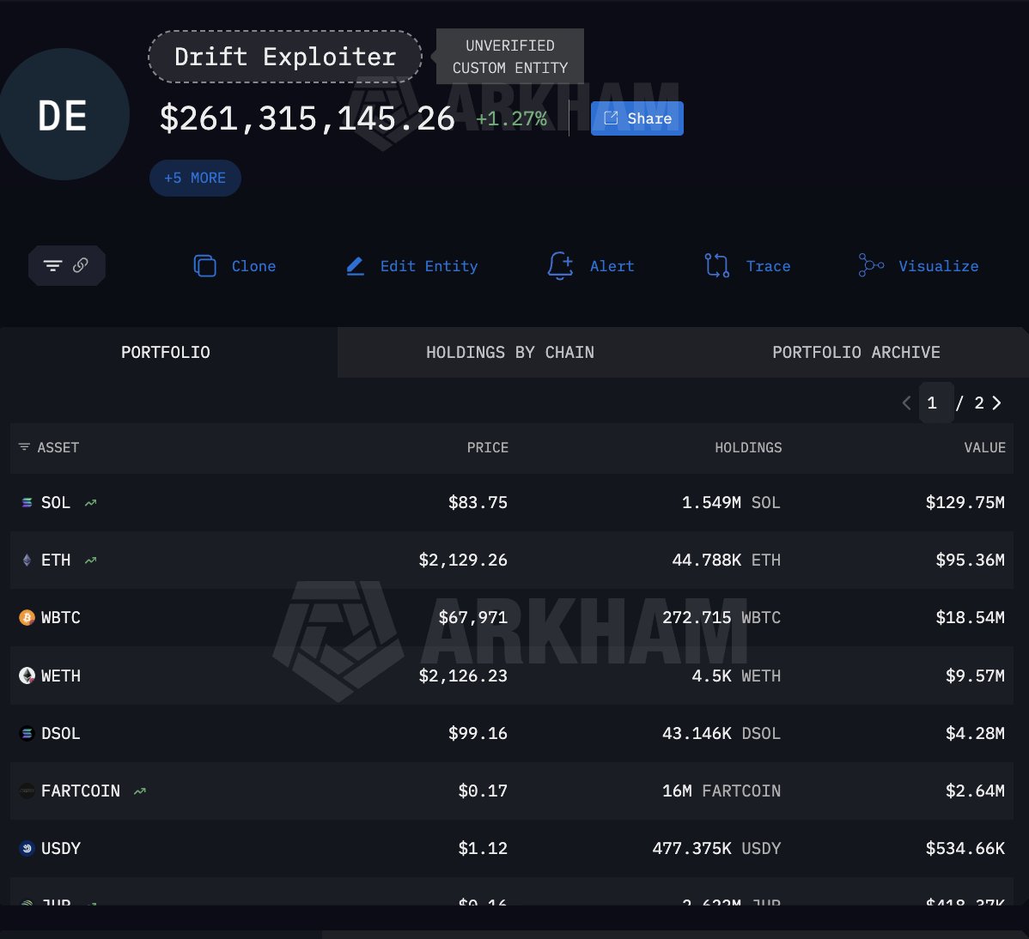The image size is (1029, 939).
Task: Click the WBTC token icon
Action: click(27, 618)
